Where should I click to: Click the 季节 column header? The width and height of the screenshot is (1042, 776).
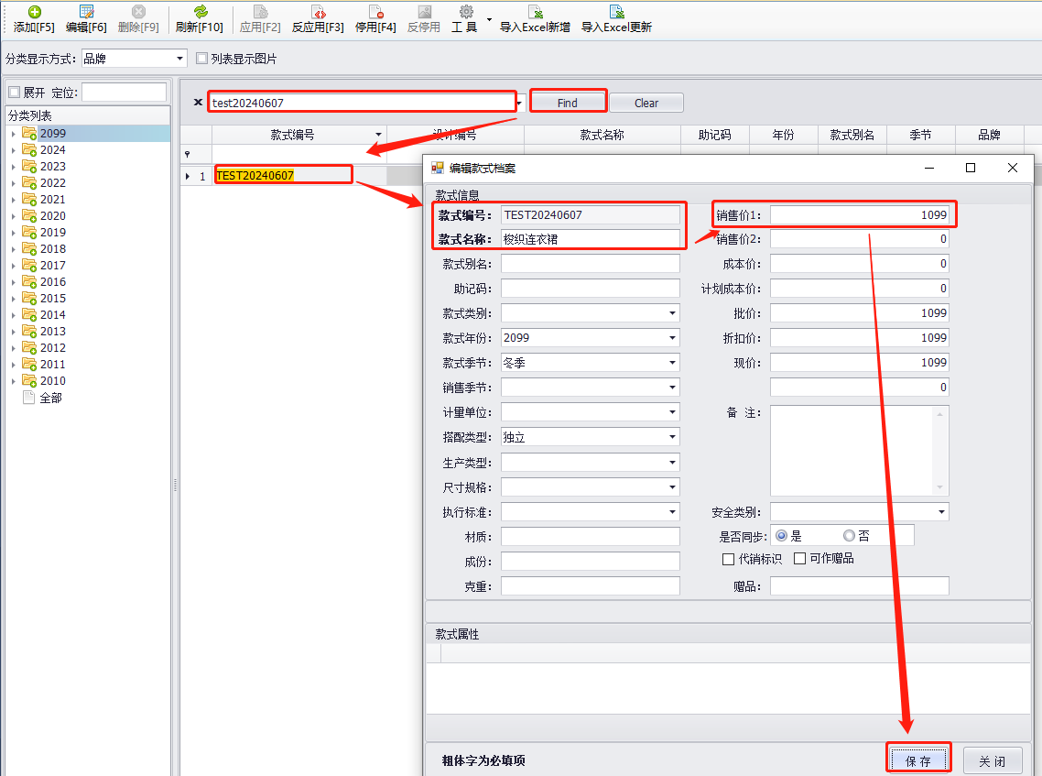[920, 135]
